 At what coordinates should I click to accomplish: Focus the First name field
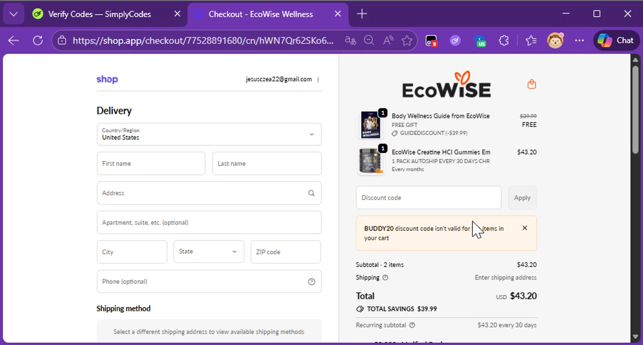[x=151, y=164]
